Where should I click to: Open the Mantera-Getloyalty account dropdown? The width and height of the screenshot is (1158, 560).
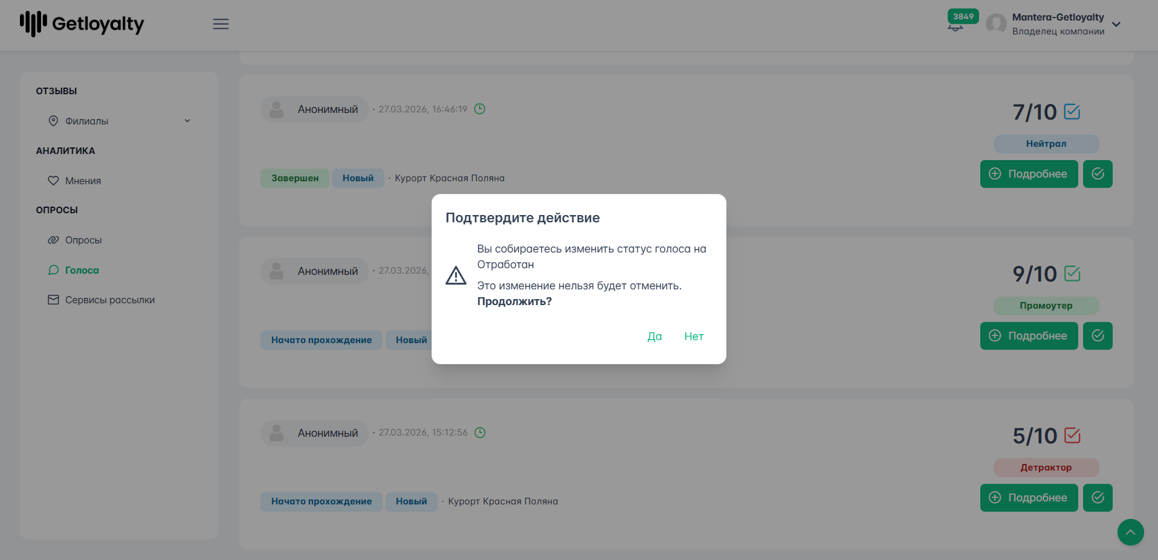pos(1116,25)
